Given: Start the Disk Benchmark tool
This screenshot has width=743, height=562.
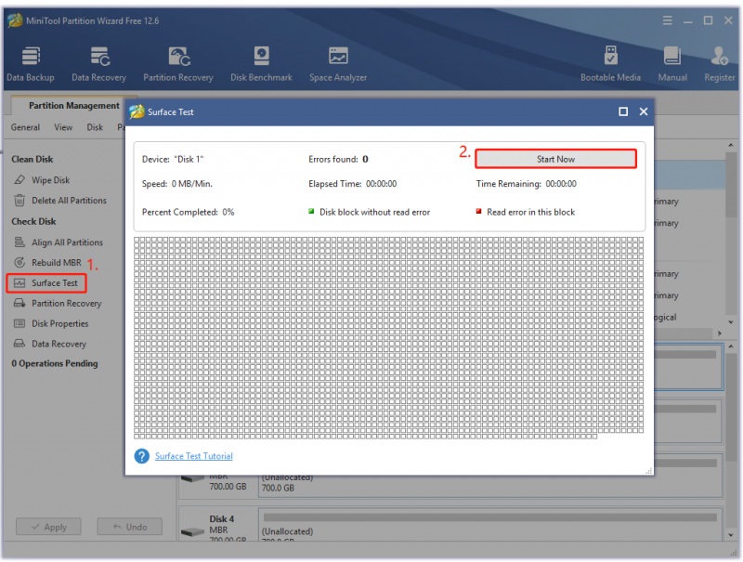Looking at the screenshot, I should pyautogui.click(x=261, y=64).
